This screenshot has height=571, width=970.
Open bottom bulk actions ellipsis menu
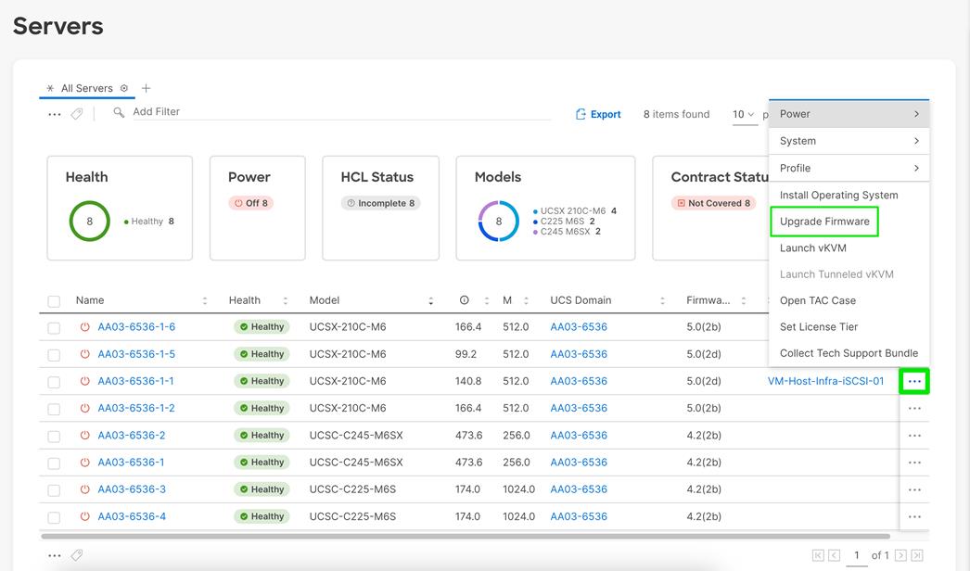(x=55, y=555)
